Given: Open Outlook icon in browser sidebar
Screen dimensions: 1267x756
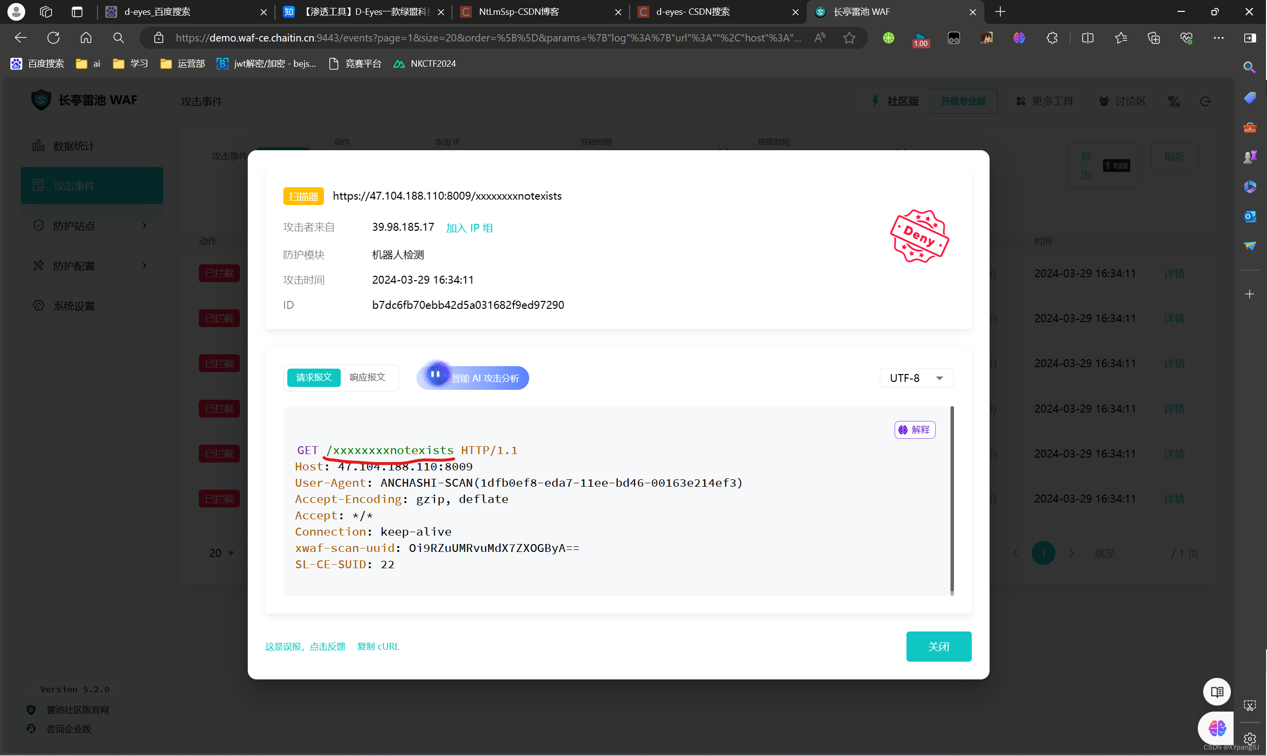Looking at the screenshot, I should pos(1249,216).
